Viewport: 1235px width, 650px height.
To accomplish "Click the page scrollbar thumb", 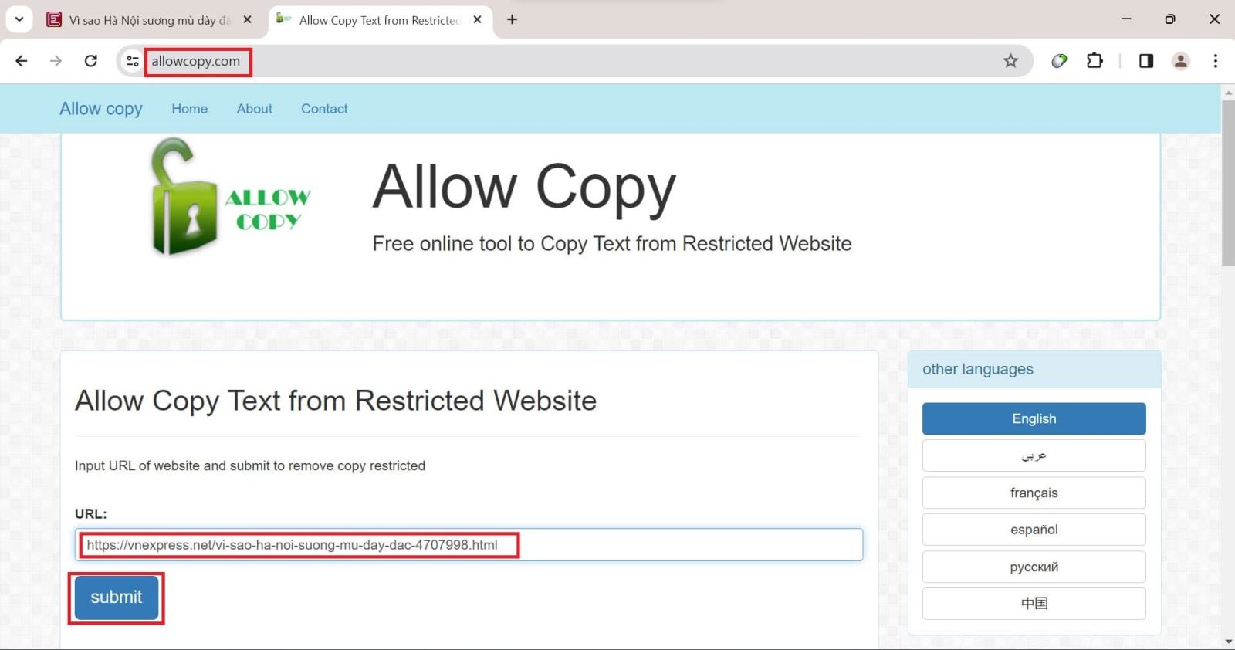I will point(1228,183).
